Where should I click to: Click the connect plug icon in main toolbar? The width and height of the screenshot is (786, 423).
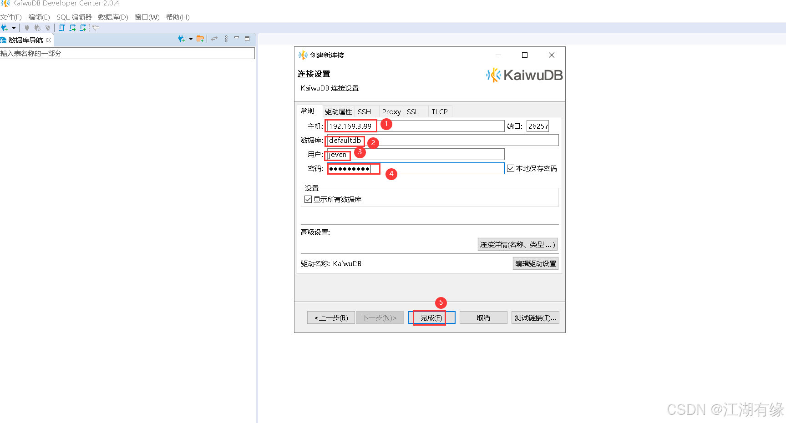27,28
